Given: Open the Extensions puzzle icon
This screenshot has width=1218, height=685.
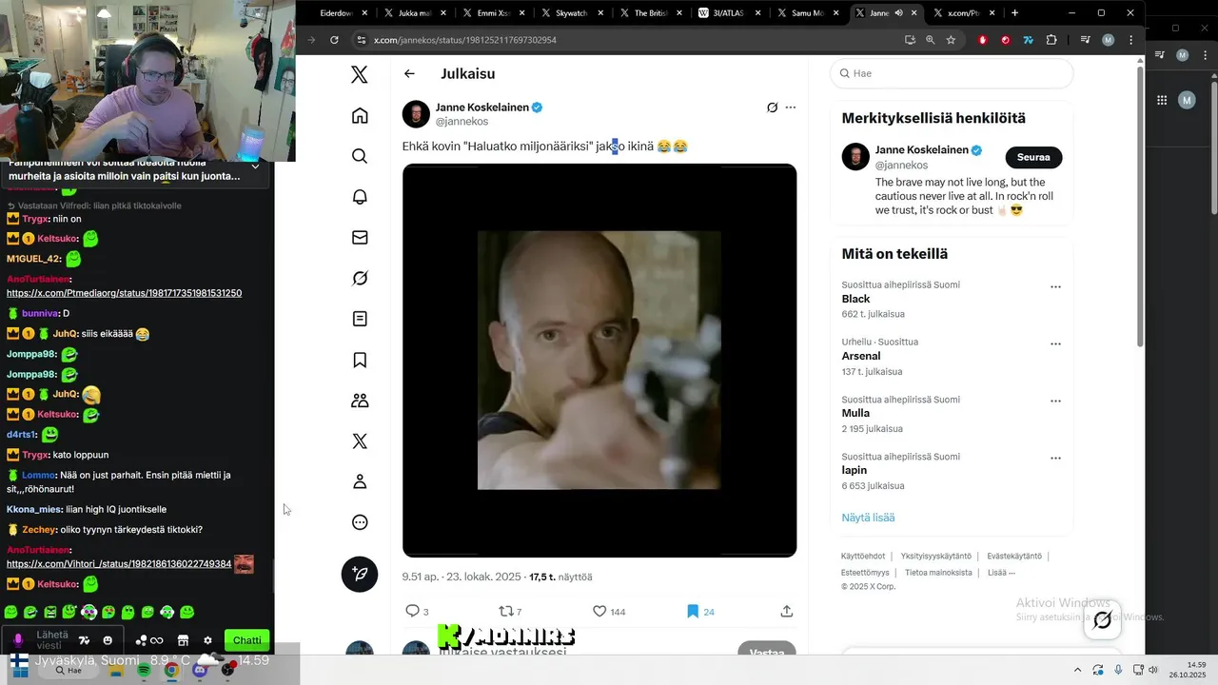Looking at the screenshot, I should [x=1051, y=40].
